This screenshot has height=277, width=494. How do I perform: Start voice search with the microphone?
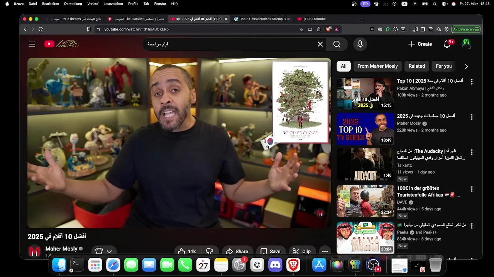[360, 44]
